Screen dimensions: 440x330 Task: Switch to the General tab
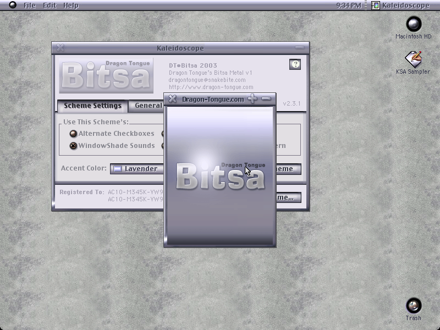146,106
